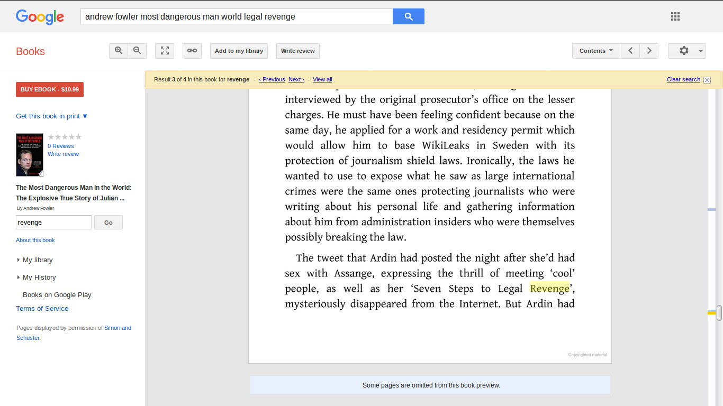The width and height of the screenshot is (723, 406).
Task: Open the settings gear menu
Action: 687,51
